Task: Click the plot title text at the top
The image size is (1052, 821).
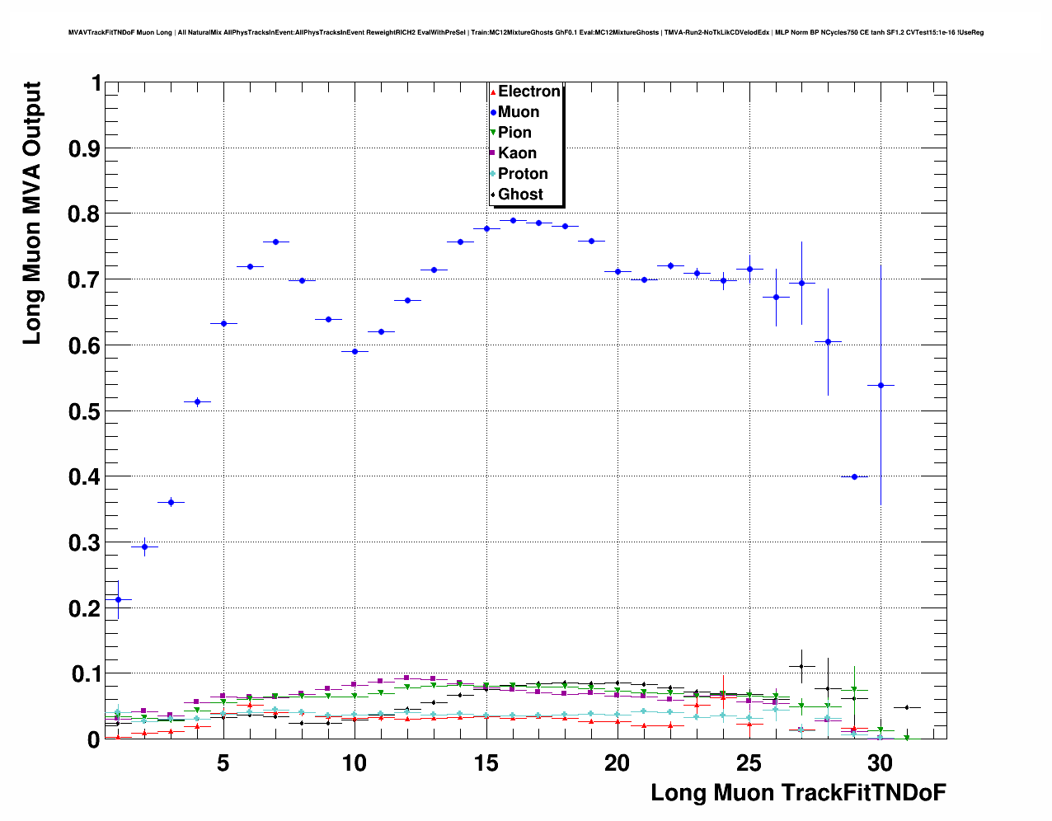Action: click(x=525, y=33)
